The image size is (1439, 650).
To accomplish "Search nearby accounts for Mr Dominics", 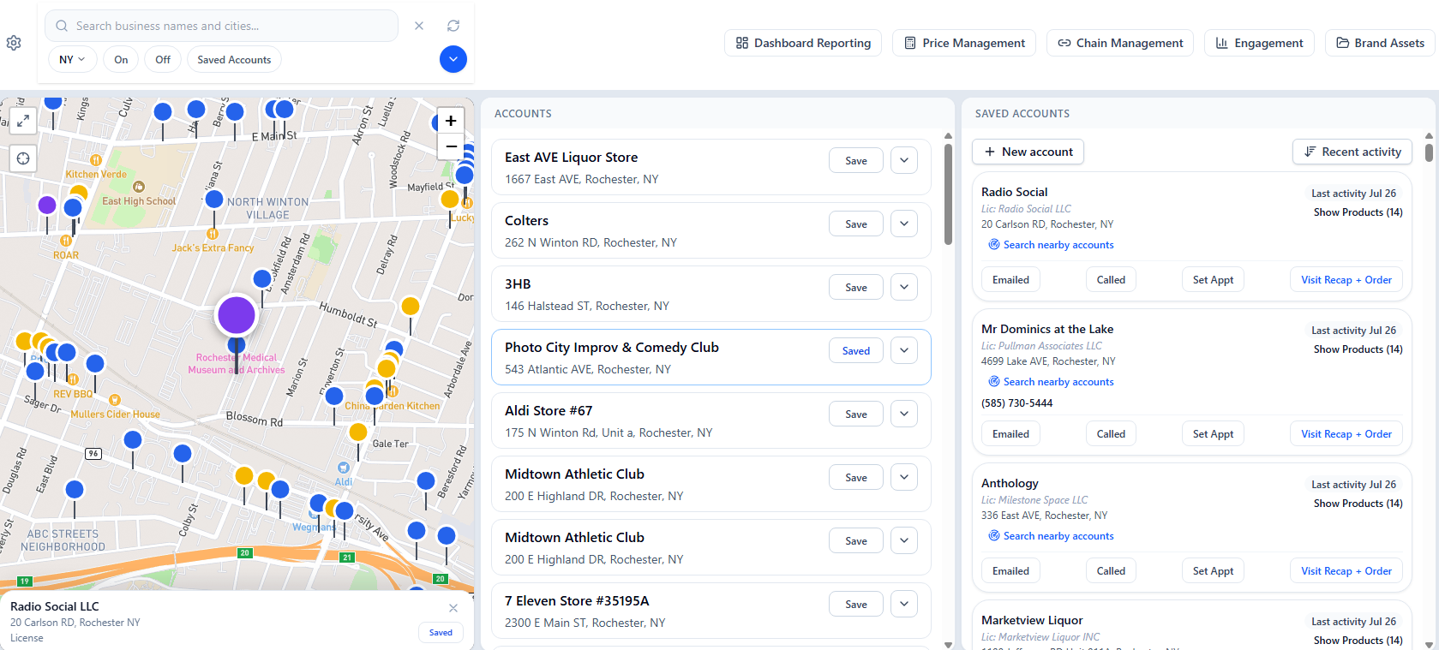I will pyautogui.click(x=1051, y=382).
